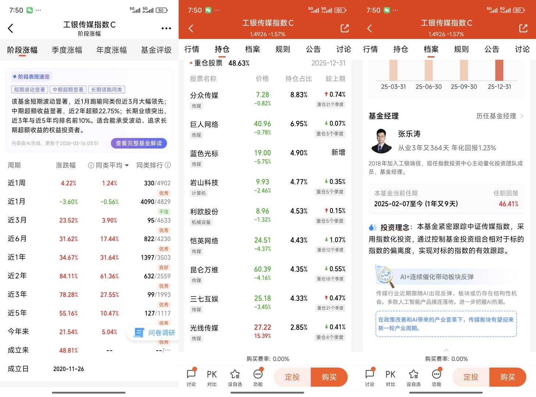The height and width of the screenshot is (397, 536).
Task: Tap the info icon before 同类平均
Action: click(x=91, y=165)
